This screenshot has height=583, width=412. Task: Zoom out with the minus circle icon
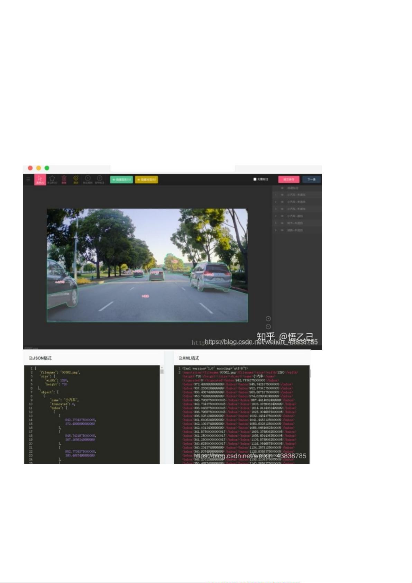pos(268,327)
